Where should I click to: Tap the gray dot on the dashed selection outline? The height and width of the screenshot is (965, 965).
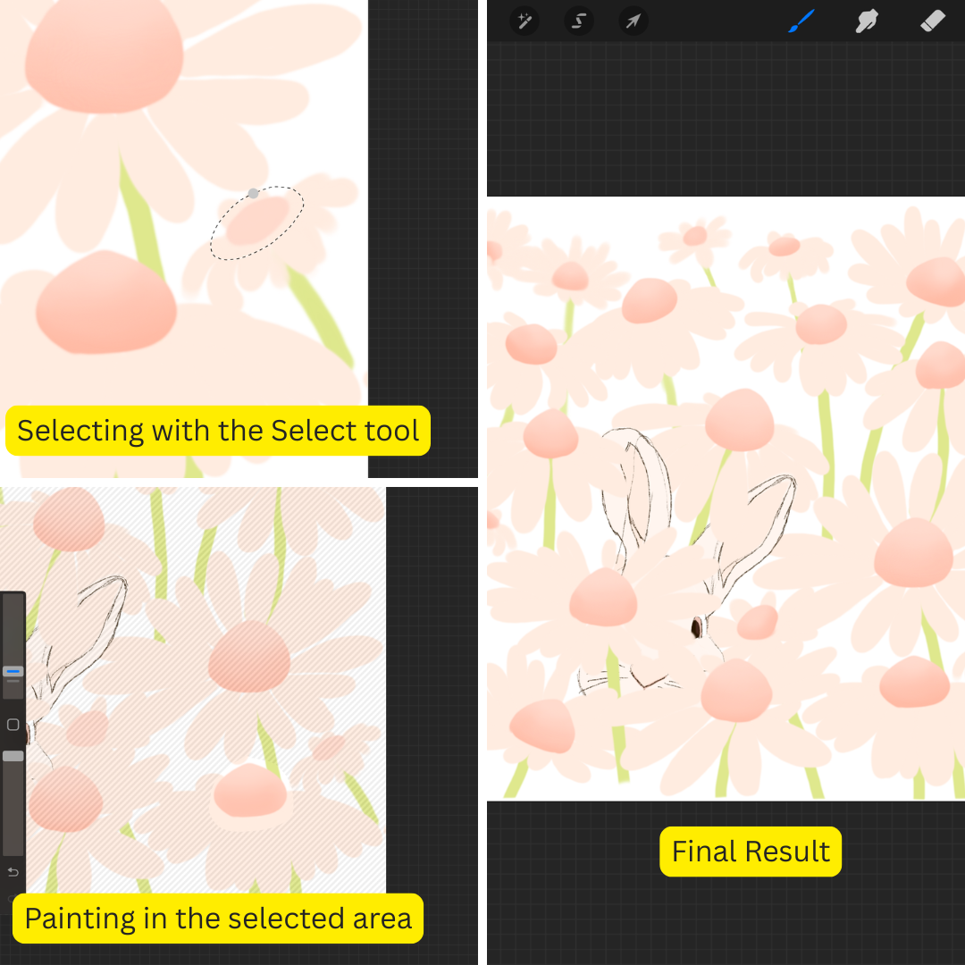pyautogui.click(x=254, y=193)
